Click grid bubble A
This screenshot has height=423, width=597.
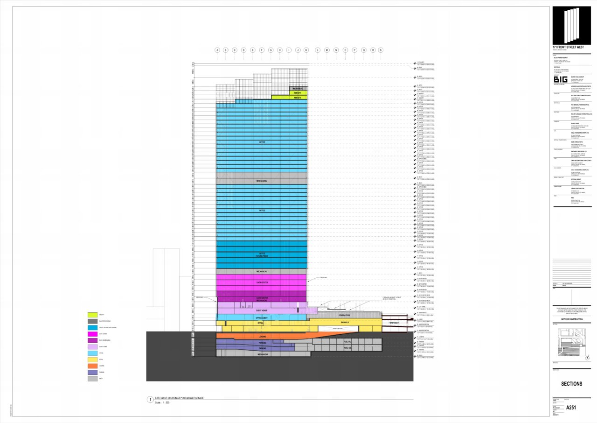tap(217, 50)
